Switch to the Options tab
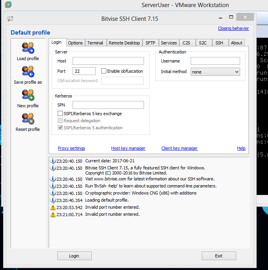This screenshot has width=268, height=270. tap(75, 43)
